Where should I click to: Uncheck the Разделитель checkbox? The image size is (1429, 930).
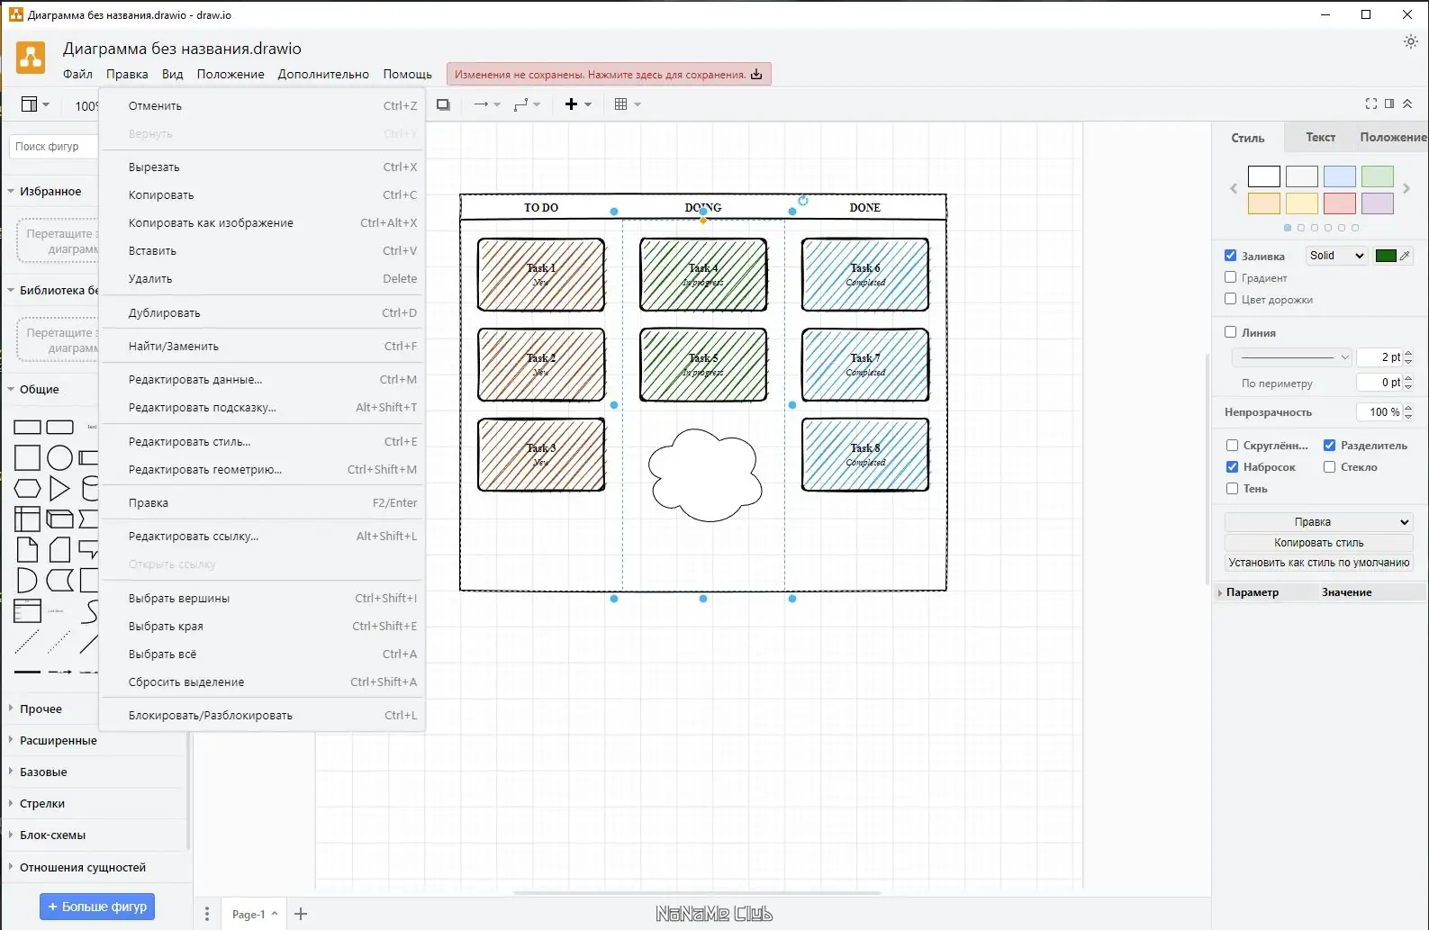point(1329,445)
